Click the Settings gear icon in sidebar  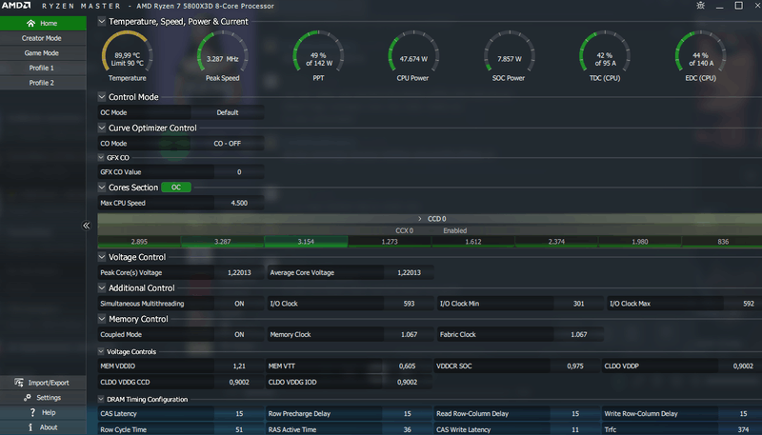[28, 398]
